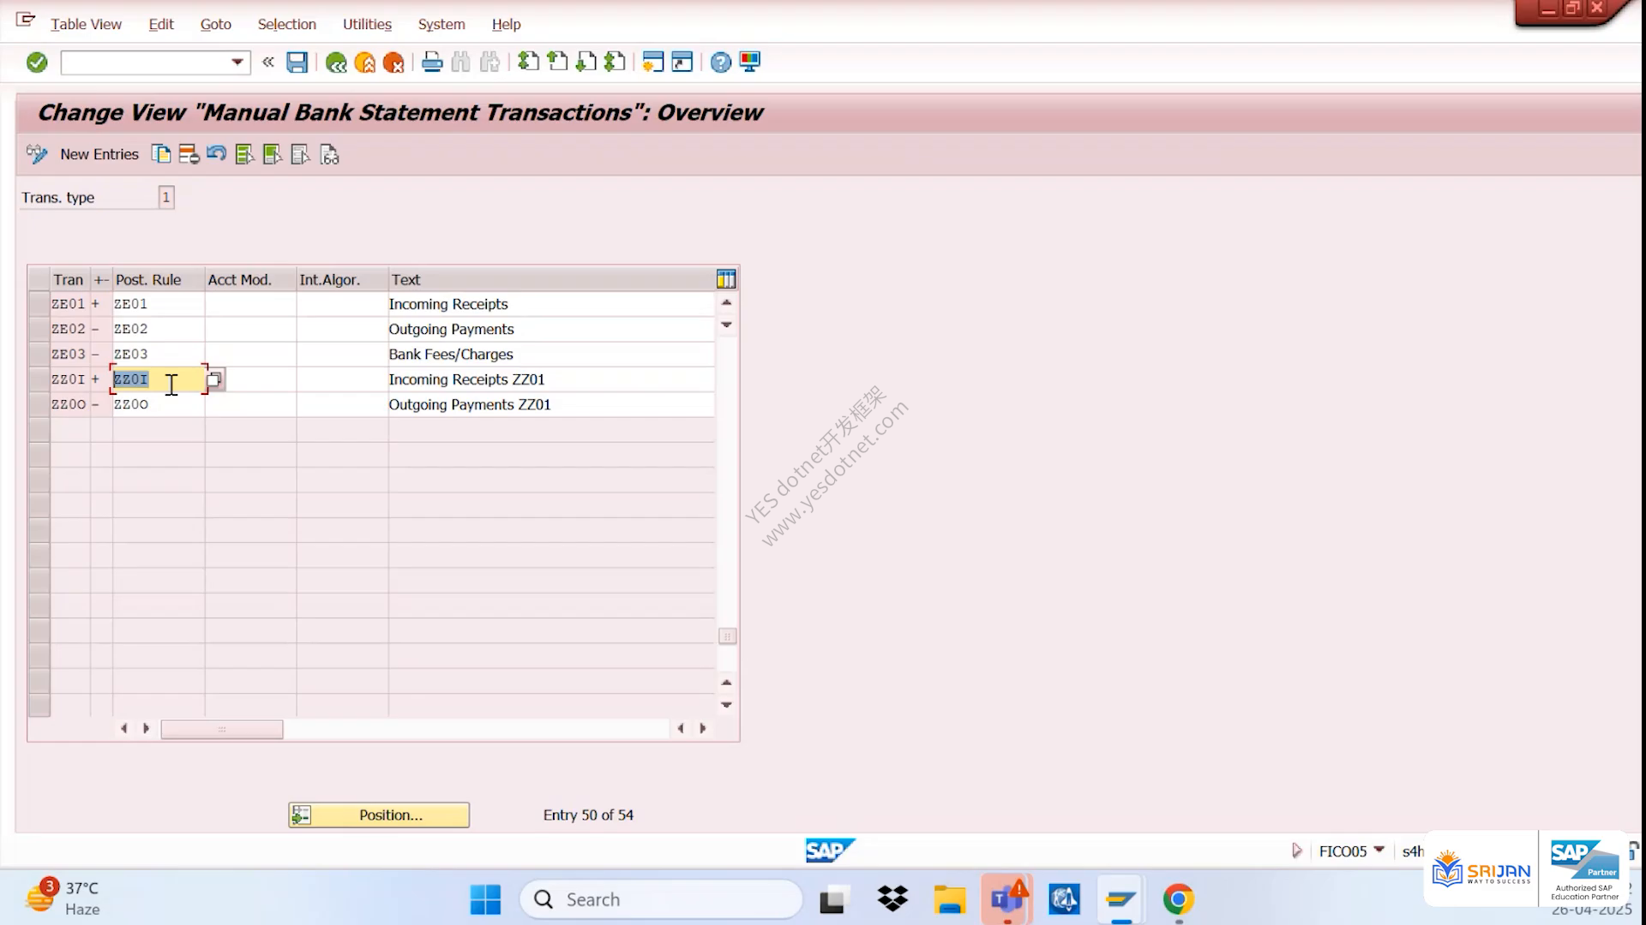Click the Copy As icon beside New Entries
1646x925 pixels.
[x=161, y=154]
